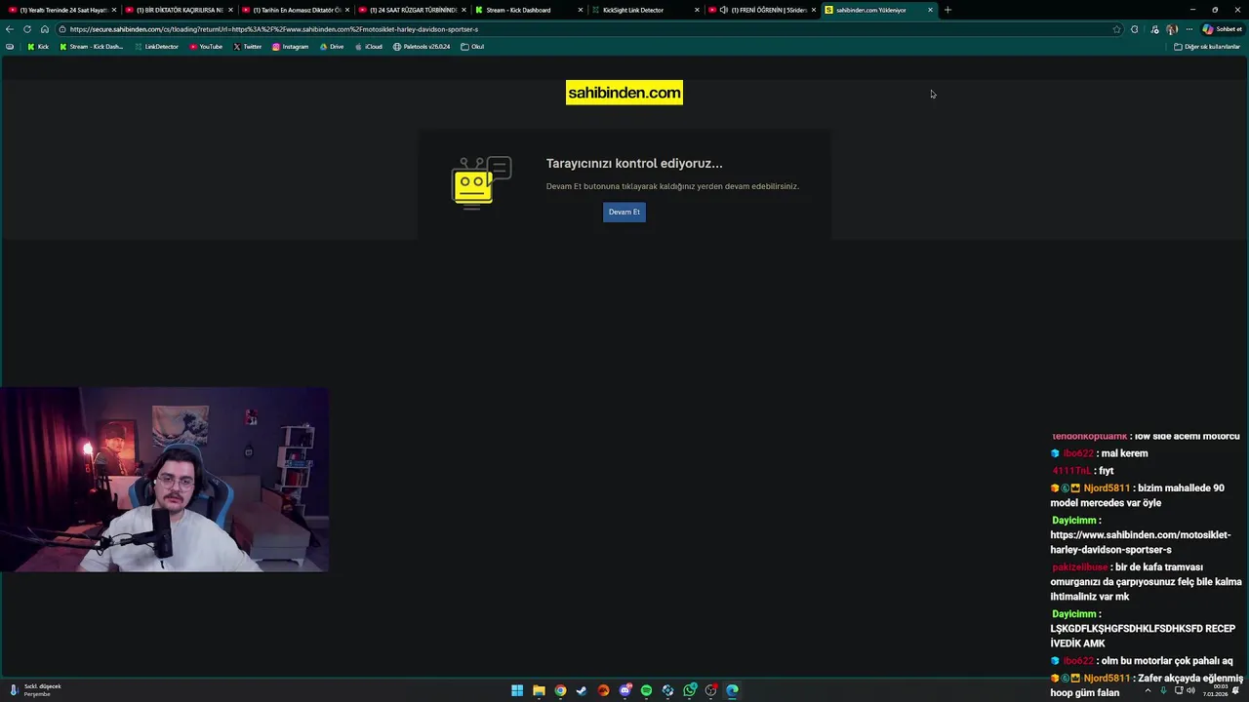Open the Windows Start menu
The image size is (1249, 702).
click(517, 690)
